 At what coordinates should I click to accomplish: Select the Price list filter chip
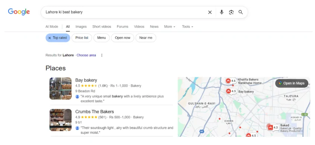[x=82, y=38]
